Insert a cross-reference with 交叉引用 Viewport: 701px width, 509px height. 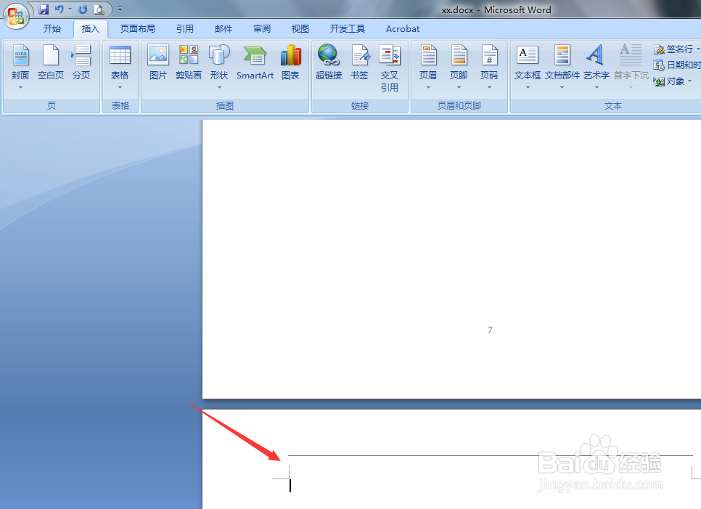click(x=390, y=68)
